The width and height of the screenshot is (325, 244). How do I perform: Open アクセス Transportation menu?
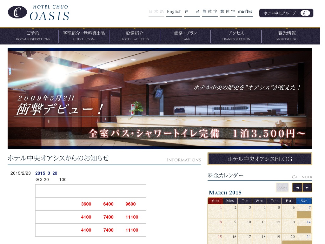(x=236, y=36)
